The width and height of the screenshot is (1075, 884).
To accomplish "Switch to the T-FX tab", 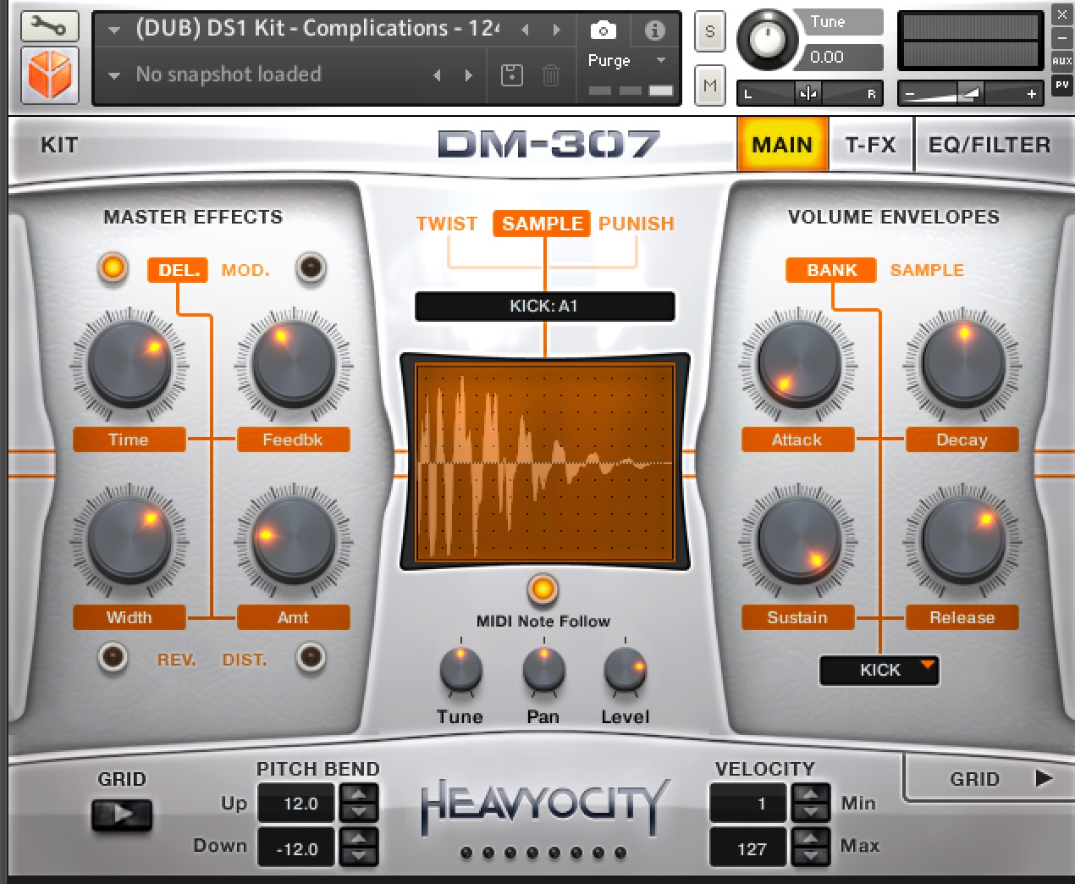I will pos(870,145).
